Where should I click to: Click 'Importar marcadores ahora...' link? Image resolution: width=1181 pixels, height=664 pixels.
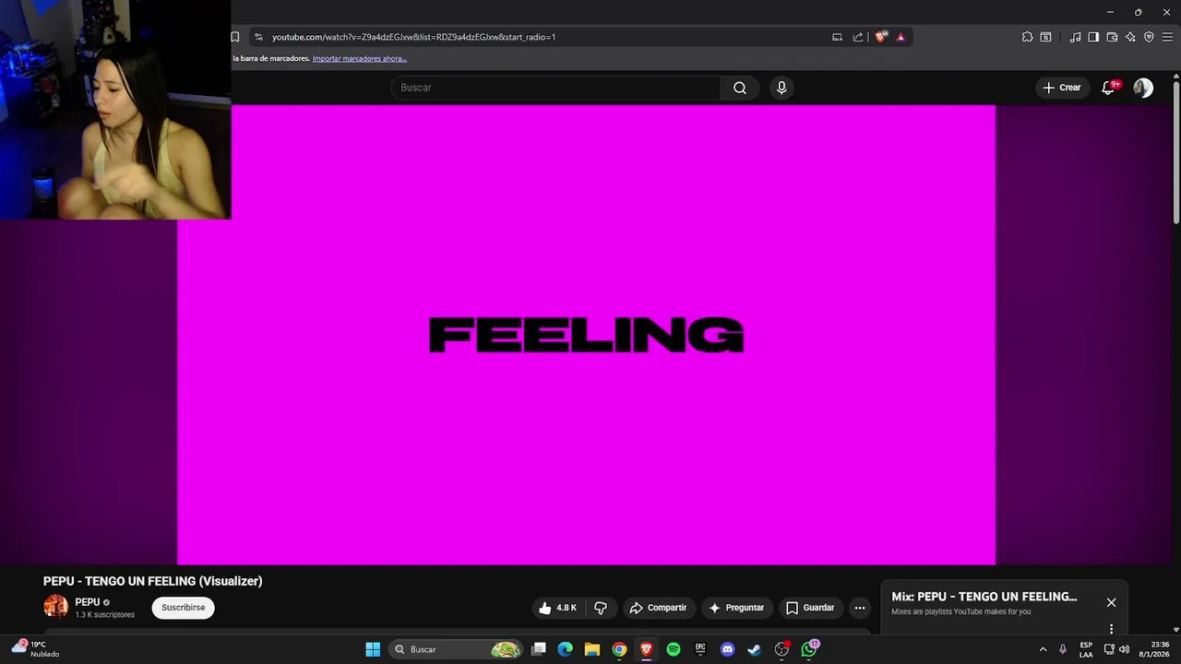pyautogui.click(x=360, y=58)
